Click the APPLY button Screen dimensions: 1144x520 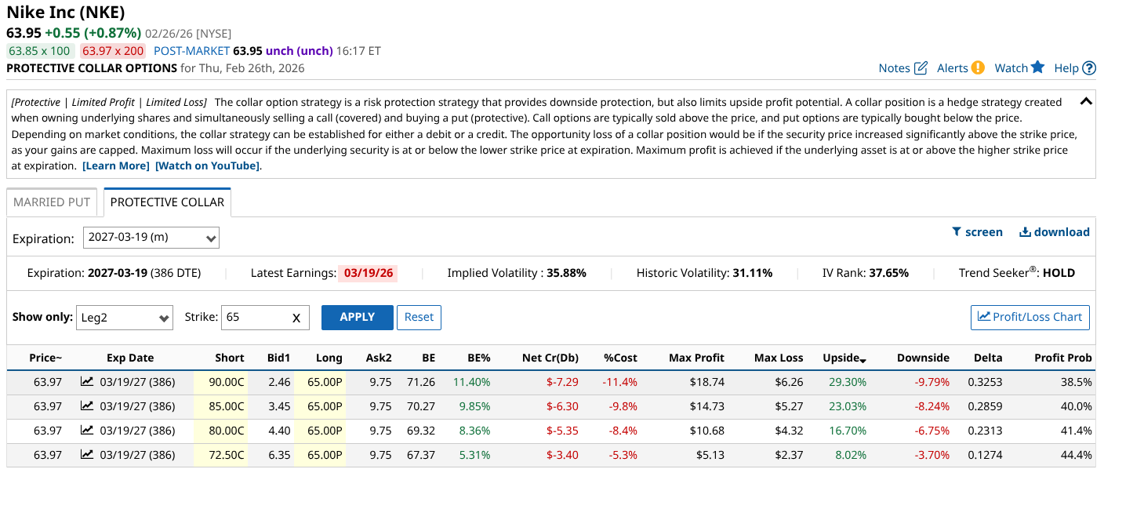click(357, 317)
